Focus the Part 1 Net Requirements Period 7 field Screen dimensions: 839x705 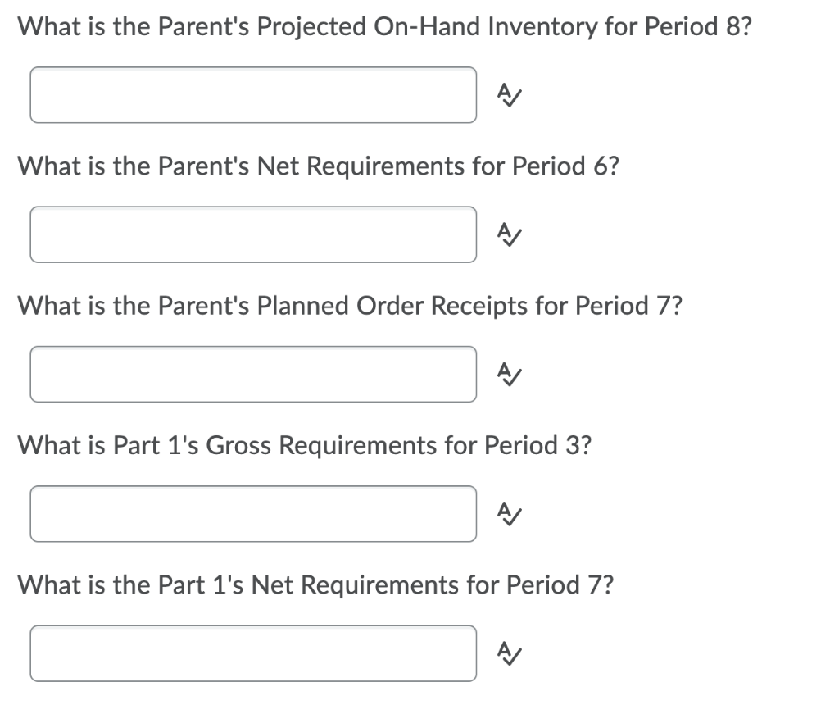click(253, 653)
